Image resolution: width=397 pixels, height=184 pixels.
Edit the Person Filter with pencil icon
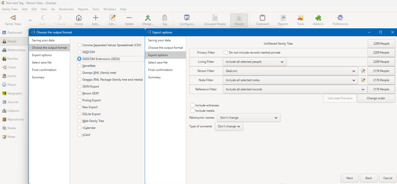[x=363, y=71]
